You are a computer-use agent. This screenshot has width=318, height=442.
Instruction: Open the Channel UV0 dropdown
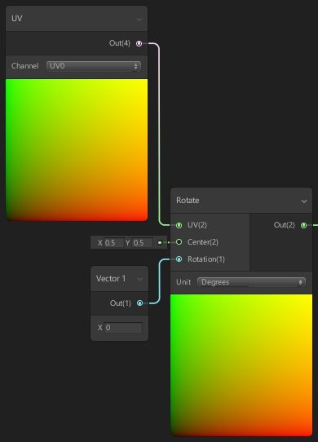coord(94,66)
